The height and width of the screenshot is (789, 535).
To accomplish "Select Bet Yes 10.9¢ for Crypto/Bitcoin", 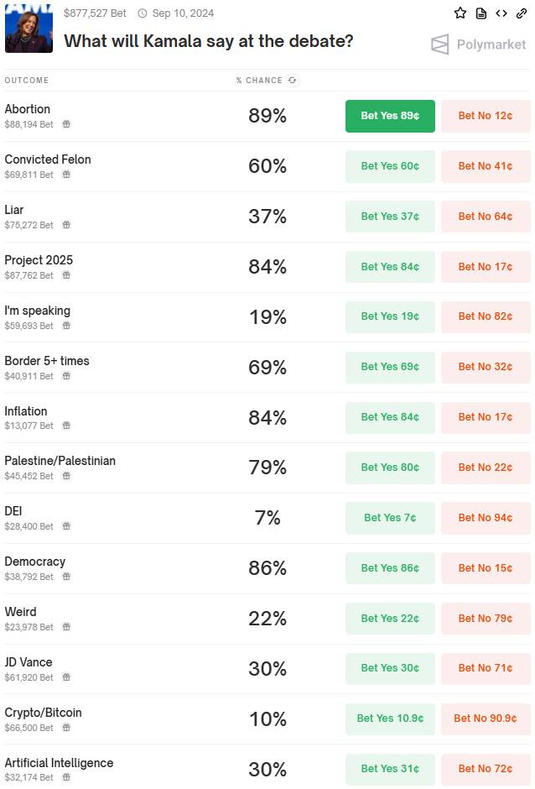I will (390, 718).
